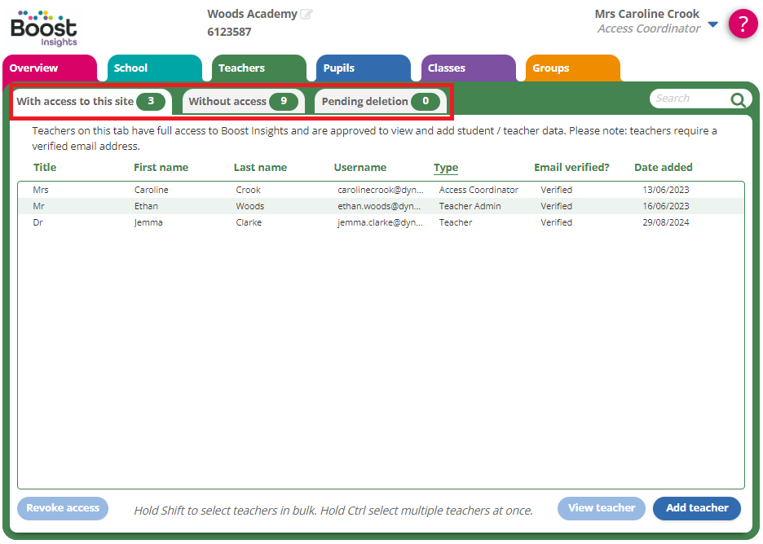Viewport: 763px width, 544px height.
Task: Select the Groups tab
Action: [571, 68]
